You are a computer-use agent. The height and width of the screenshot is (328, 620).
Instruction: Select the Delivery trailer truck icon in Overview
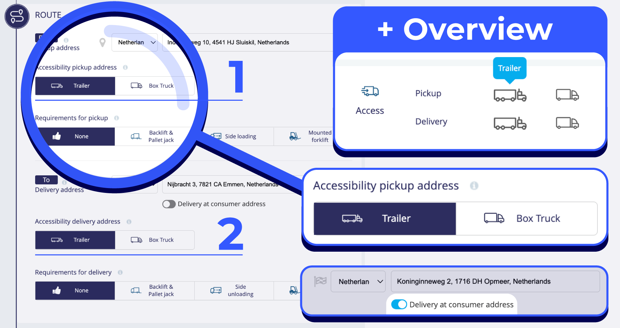point(510,123)
